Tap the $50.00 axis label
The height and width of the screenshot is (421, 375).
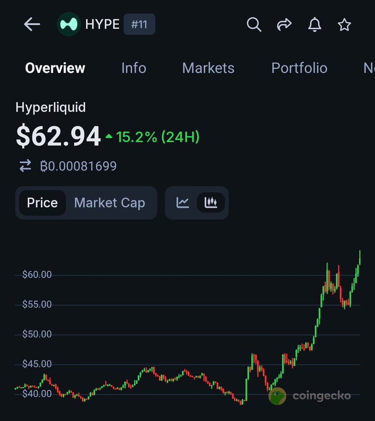[x=37, y=334]
